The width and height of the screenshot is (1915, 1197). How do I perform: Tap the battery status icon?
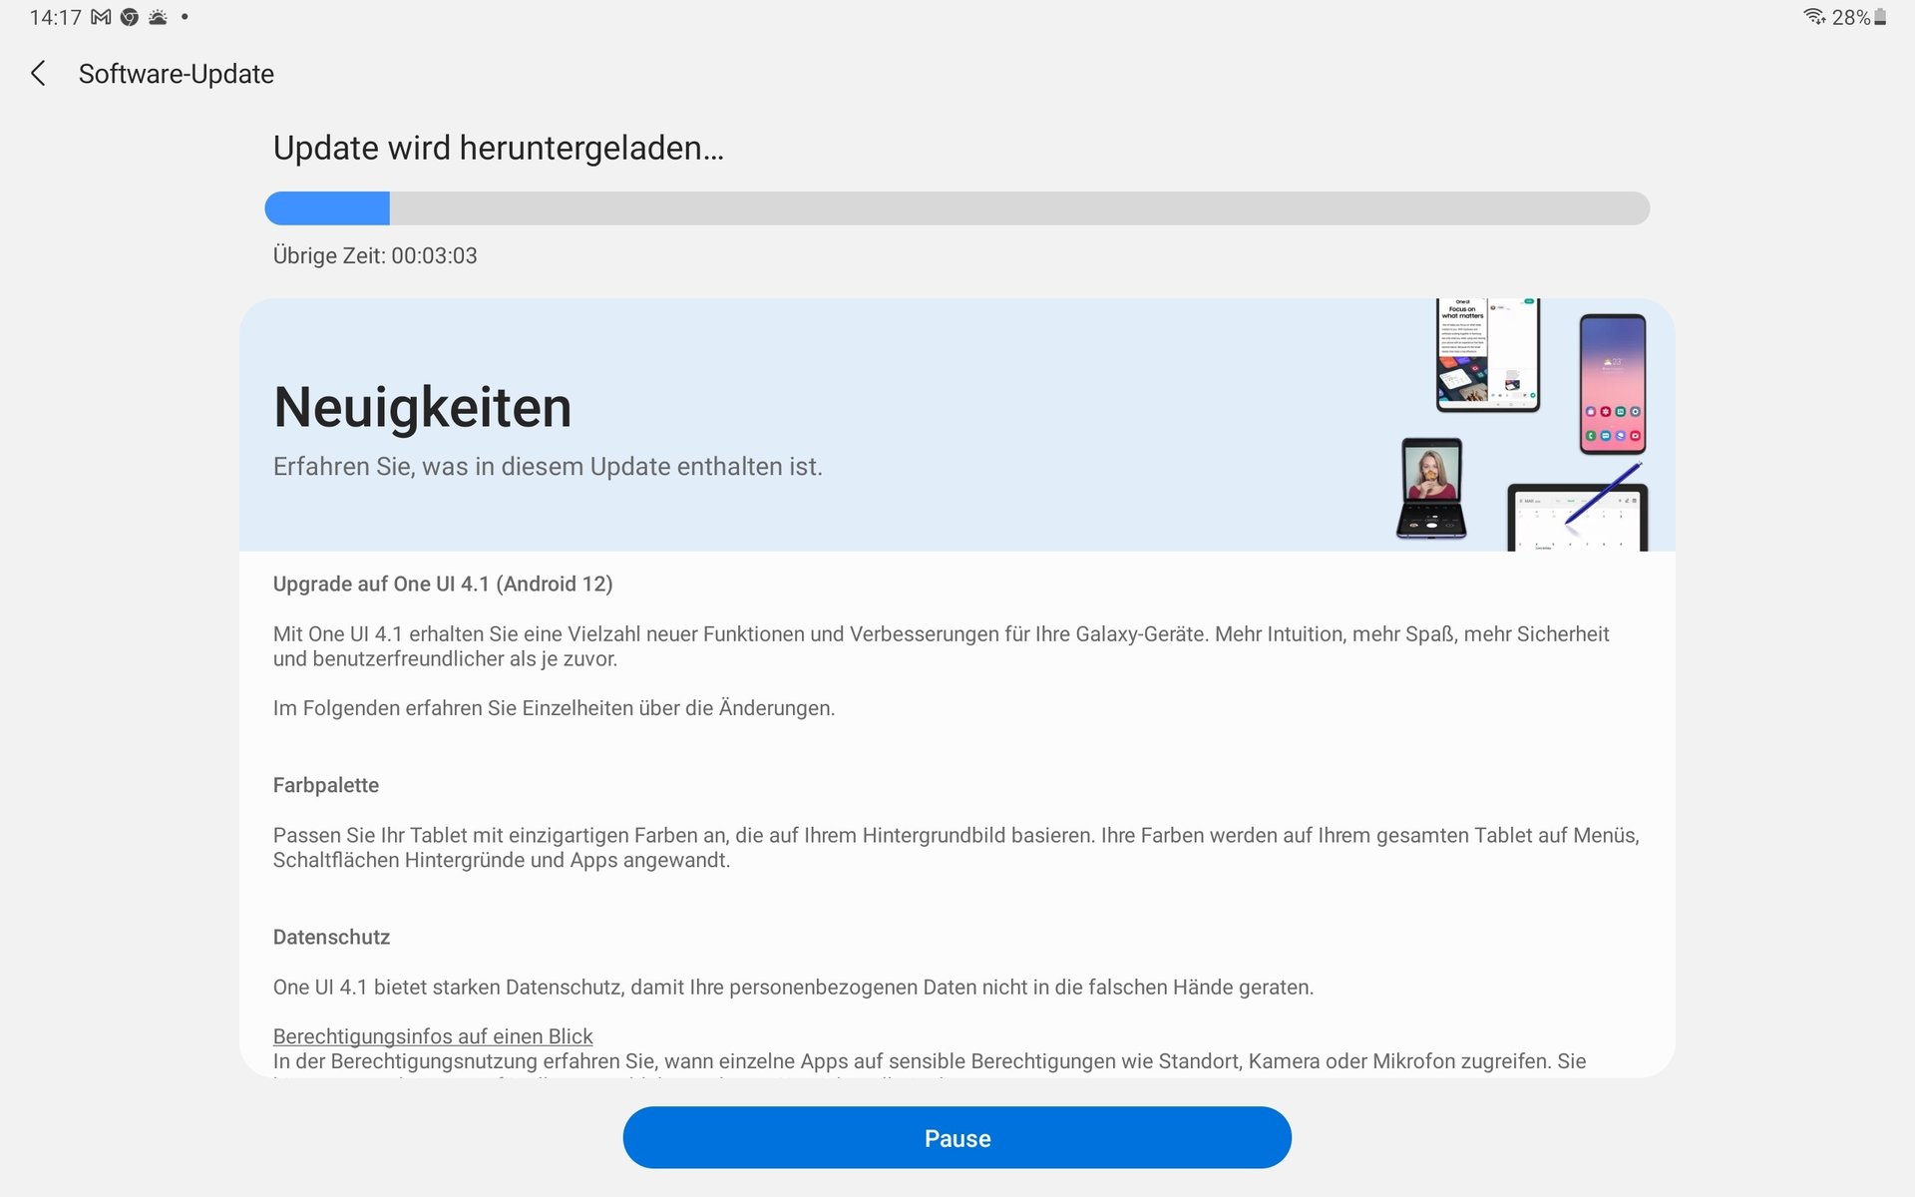coord(1880,17)
